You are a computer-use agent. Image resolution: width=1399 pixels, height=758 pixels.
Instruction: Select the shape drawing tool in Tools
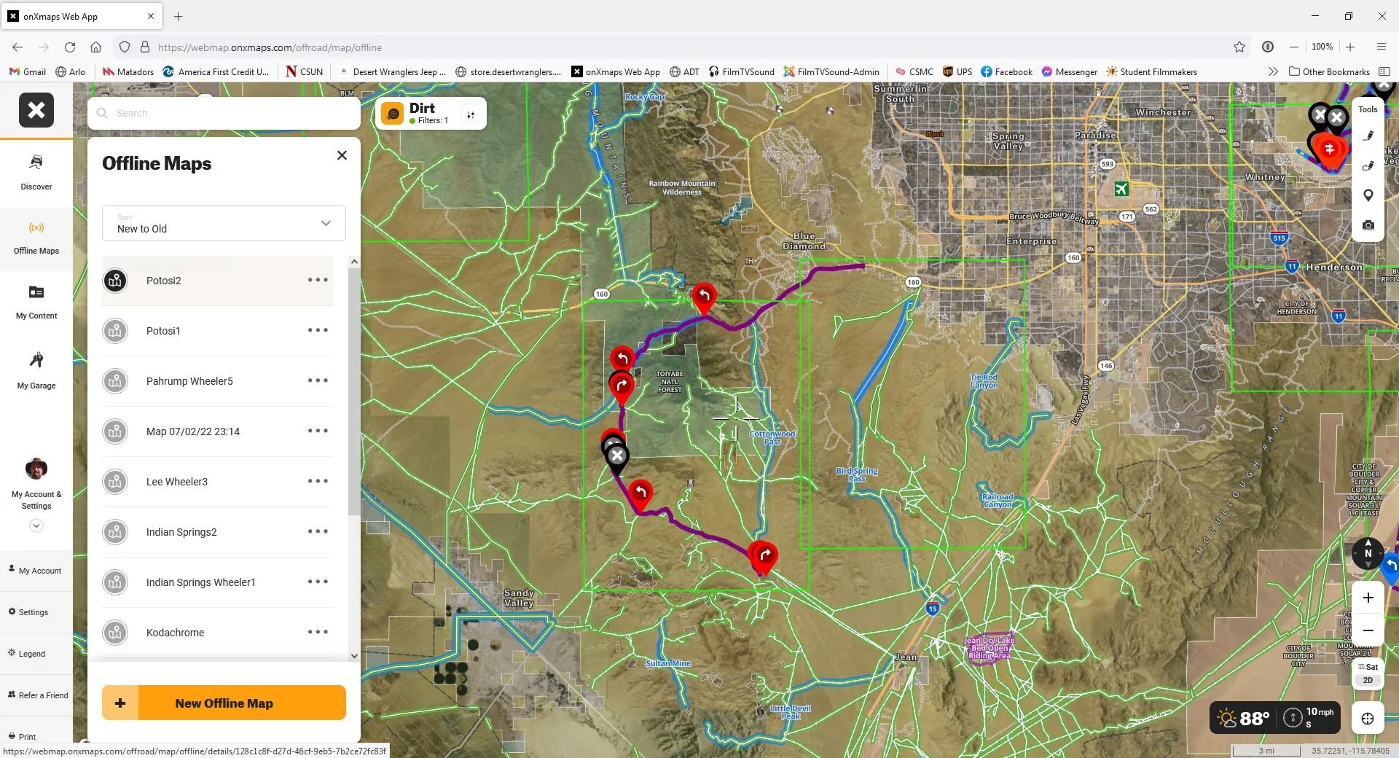coord(1368,165)
